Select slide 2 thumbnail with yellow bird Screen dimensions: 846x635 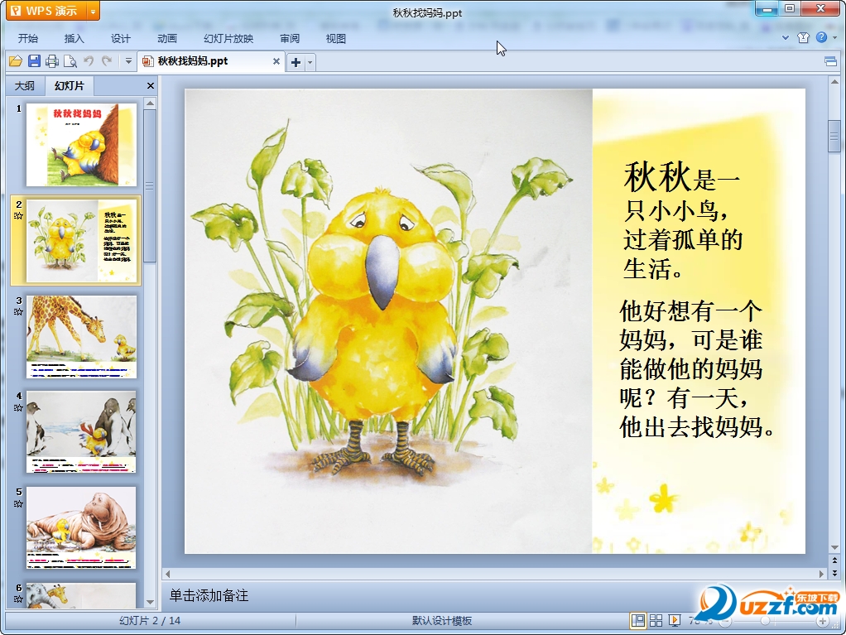pyautogui.click(x=81, y=241)
